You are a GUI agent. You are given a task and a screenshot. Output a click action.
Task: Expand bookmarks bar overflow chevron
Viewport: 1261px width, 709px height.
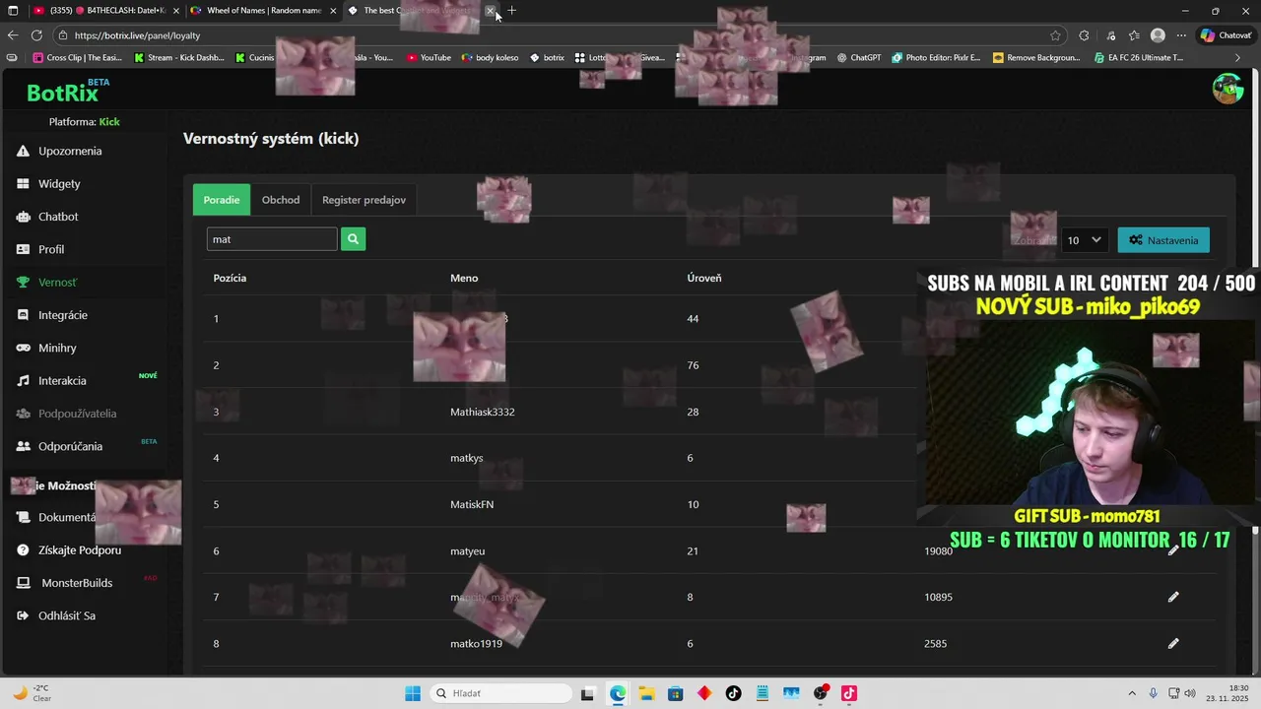click(x=1238, y=58)
